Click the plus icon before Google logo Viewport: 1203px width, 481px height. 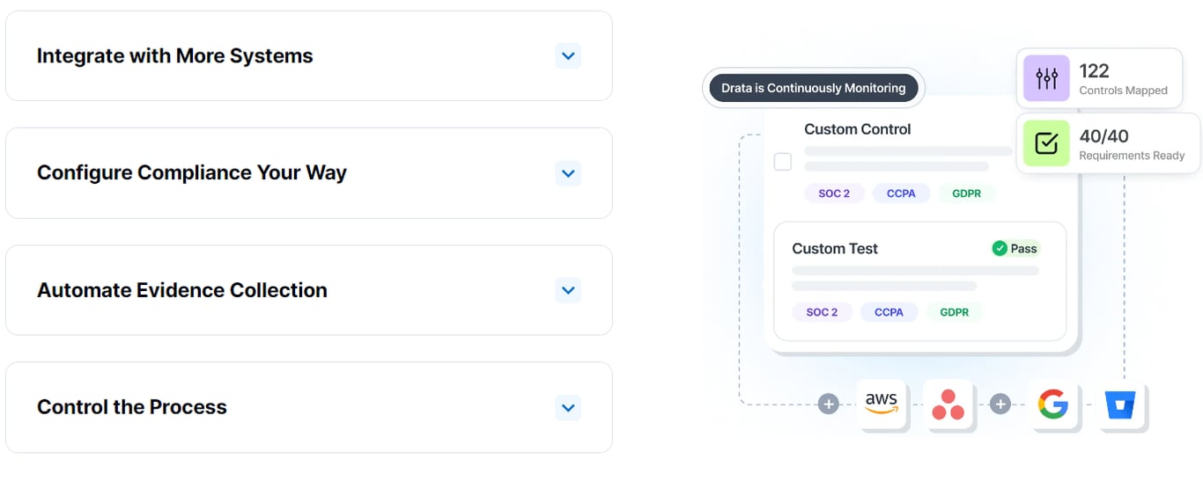(x=1000, y=404)
